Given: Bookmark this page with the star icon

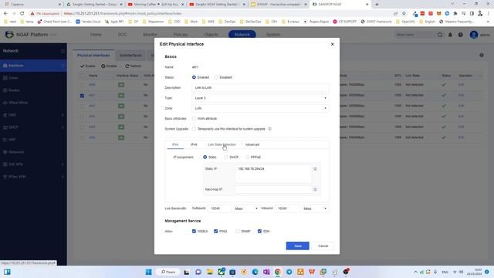Looking at the screenshot, I should (404, 14).
